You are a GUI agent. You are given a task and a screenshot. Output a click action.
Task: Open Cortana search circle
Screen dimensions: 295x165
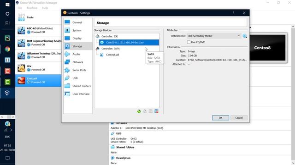pos(7,14)
